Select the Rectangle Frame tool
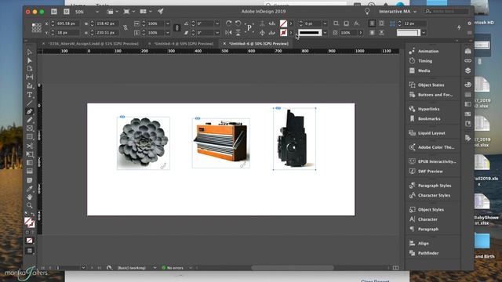Image resolution: width=502 pixels, height=282 pixels. 30,128
